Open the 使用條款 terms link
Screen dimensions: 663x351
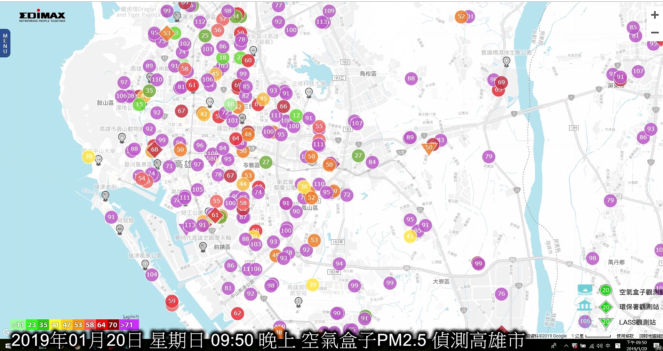pyautogui.click(x=625, y=336)
